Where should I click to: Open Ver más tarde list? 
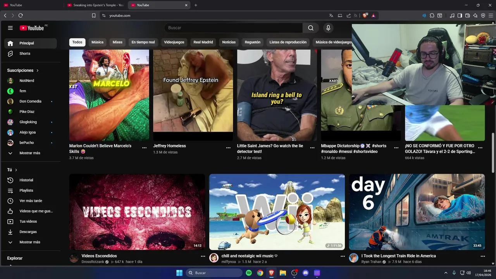[30, 201]
